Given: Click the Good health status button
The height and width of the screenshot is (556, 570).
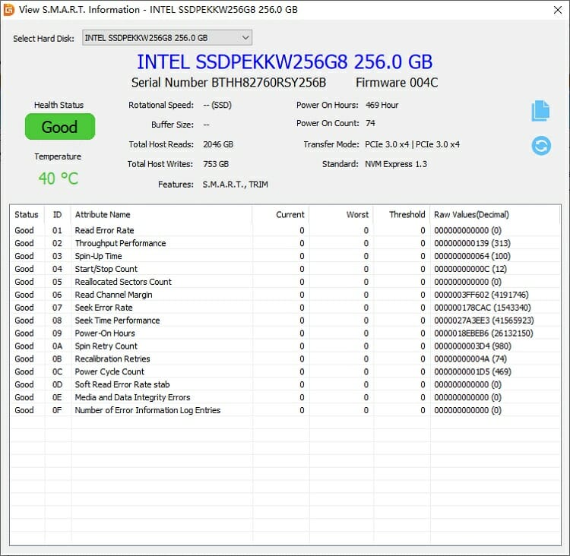Looking at the screenshot, I should 59,127.
